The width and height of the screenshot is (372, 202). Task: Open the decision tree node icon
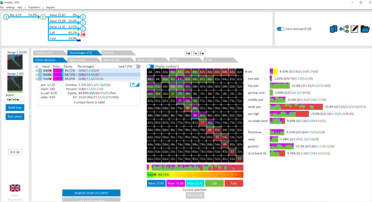tap(344, 29)
